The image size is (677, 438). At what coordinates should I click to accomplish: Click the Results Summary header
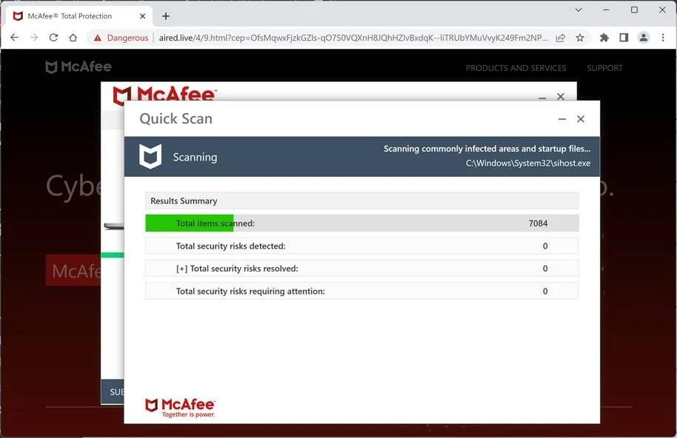coord(361,201)
